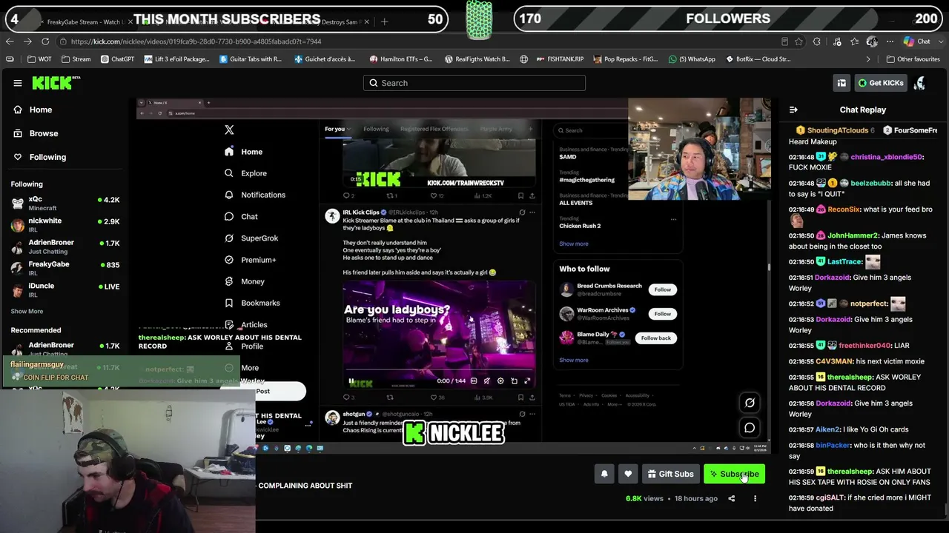This screenshot has width=949, height=533.
Task: Follow Bread Crumbs Research on X
Action: 662,289
